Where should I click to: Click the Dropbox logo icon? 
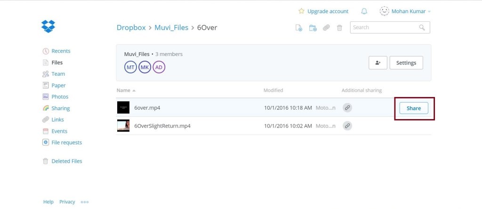click(x=48, y=26)
